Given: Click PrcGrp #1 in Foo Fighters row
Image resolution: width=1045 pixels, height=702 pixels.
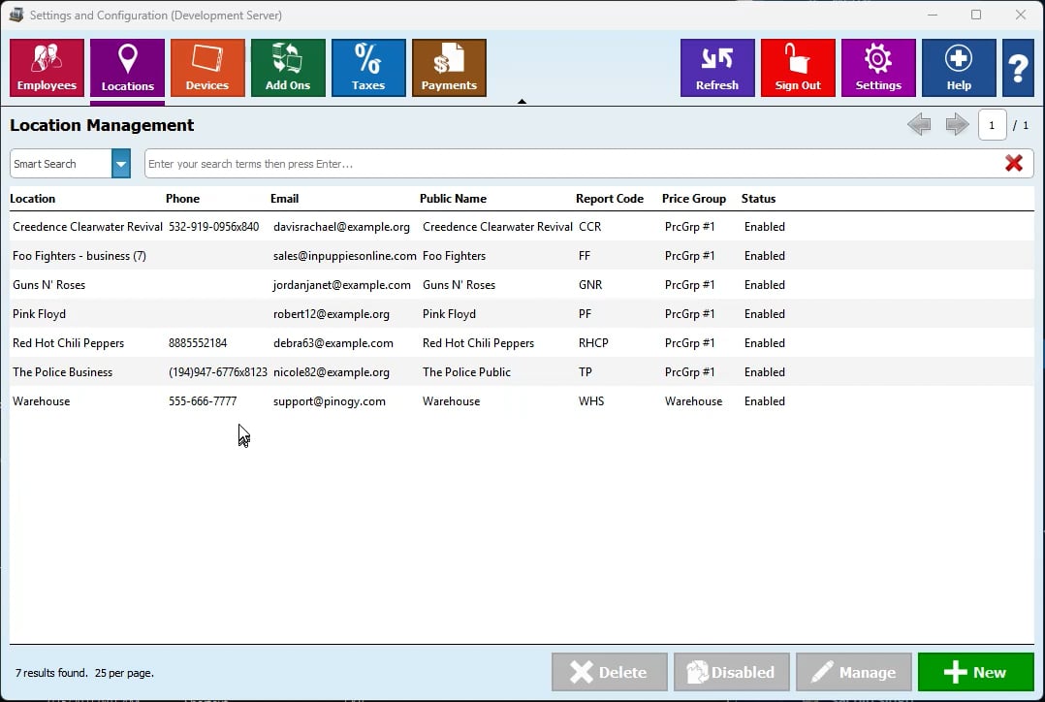Looking at the screenshot, I should point(690,256).
